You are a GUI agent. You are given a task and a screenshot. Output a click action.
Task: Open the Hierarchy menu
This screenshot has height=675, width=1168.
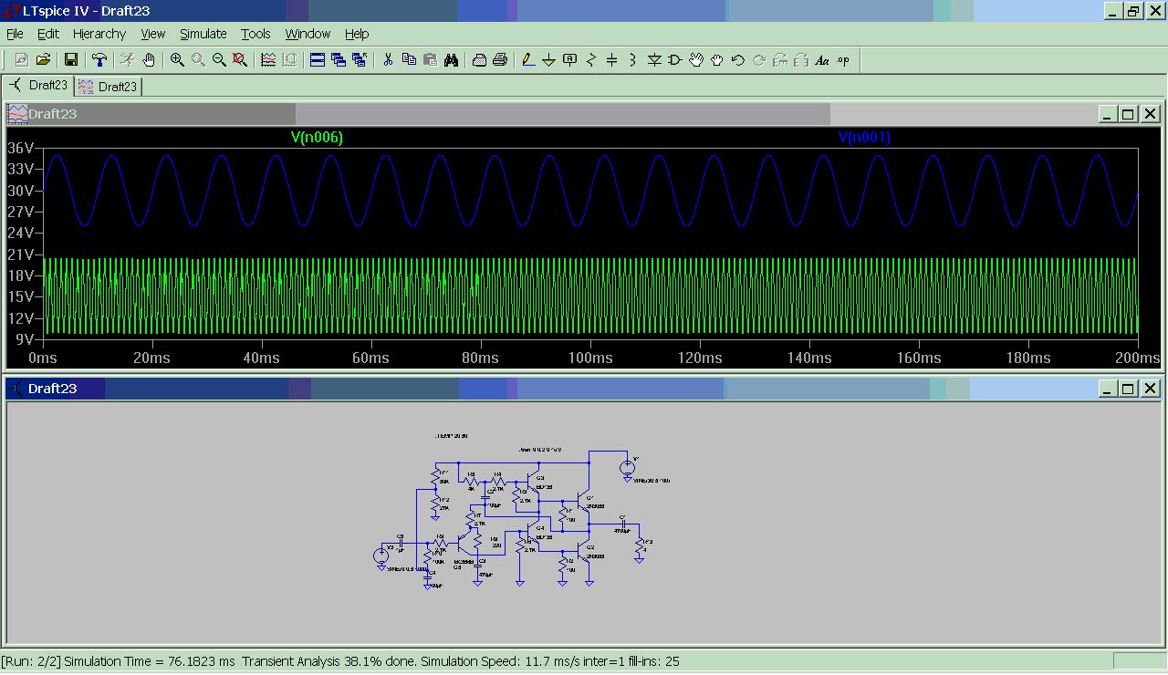pyautogui.click(x=99, y=34)
